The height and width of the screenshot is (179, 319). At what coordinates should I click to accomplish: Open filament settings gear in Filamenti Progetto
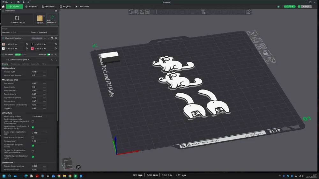(56, 38)
